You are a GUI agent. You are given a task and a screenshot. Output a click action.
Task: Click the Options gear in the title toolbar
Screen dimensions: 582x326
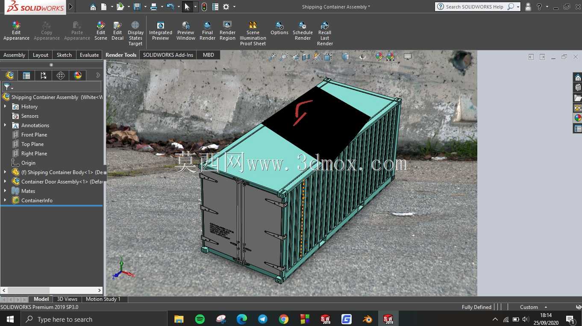point(226,7)
